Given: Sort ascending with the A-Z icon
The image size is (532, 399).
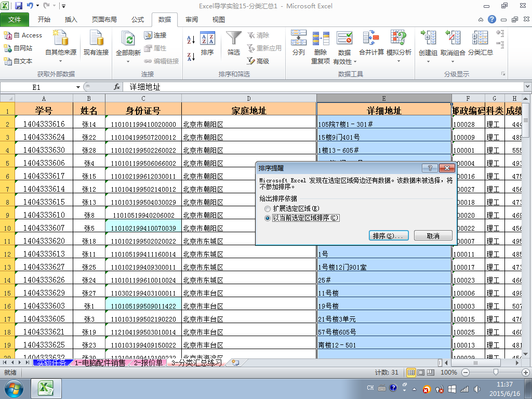Looking at the screenshot, I should coord(191,39).
